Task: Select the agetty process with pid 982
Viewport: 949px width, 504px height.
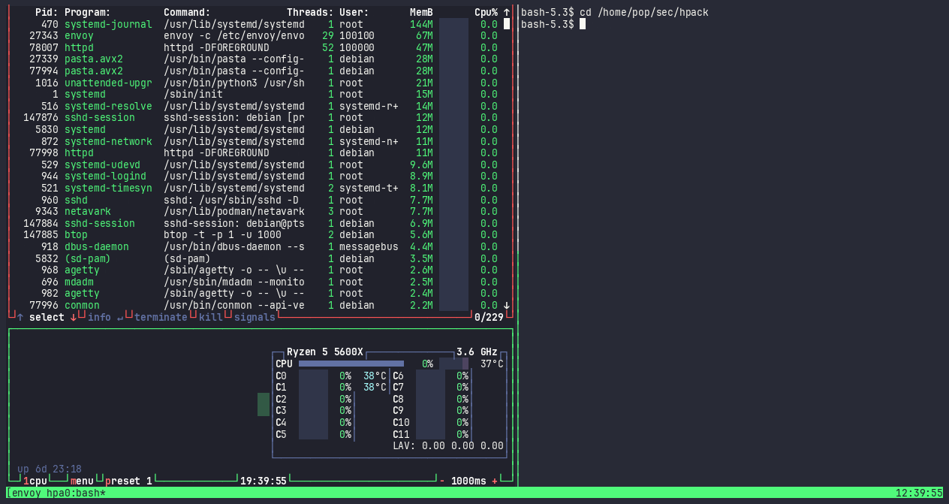Action: coord(257,294)
